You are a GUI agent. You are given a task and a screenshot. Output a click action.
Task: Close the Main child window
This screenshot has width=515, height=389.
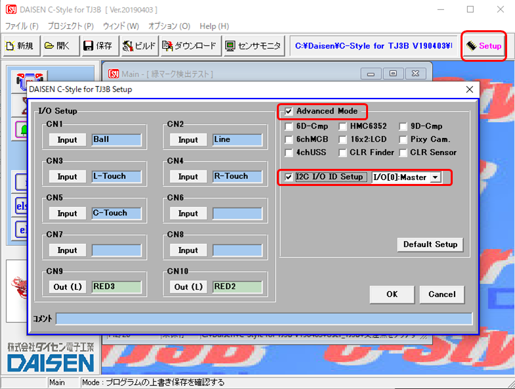click(x=415, y=74)
